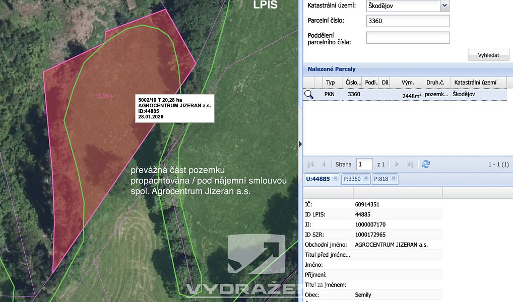Viewport: 513px width, 302px height.
Task: Sort by the Díl. column header
Action: [x=385, y=83]
